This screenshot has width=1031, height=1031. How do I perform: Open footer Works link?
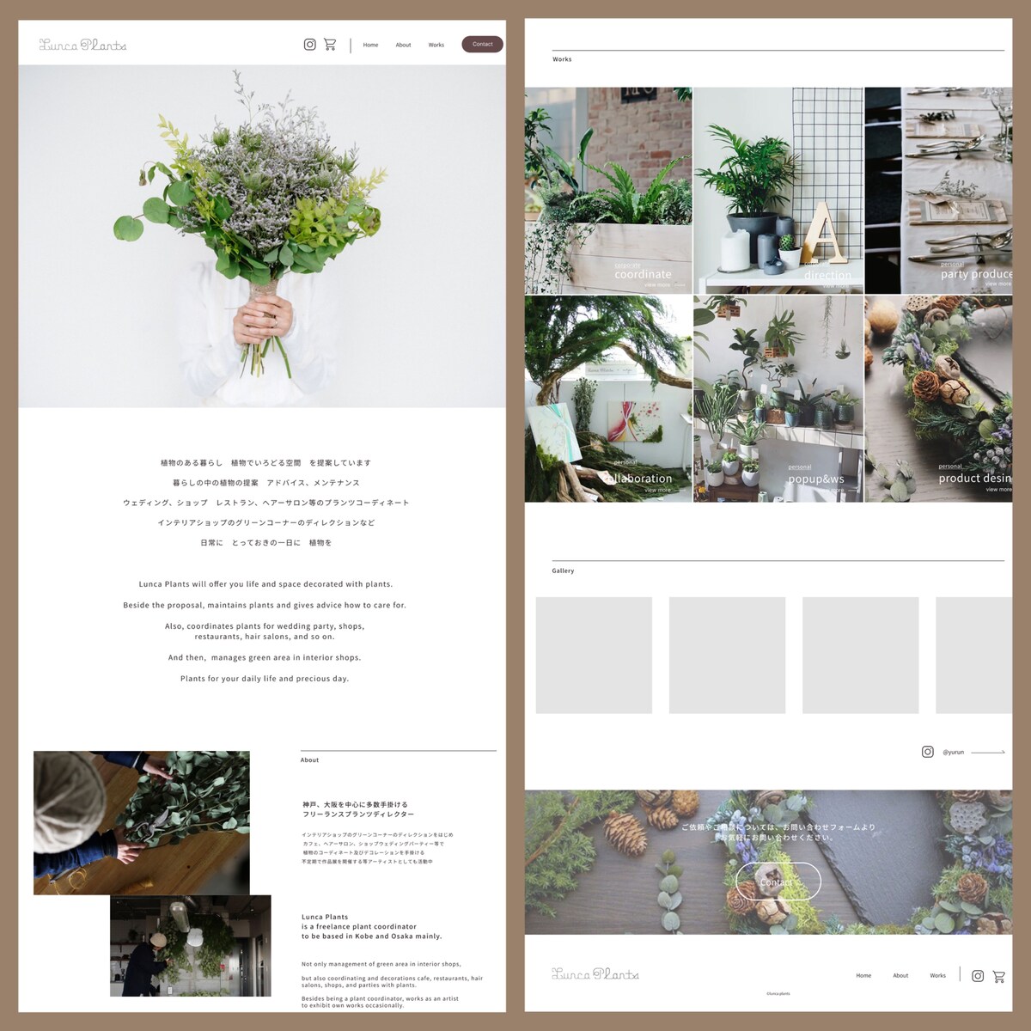point(937,975)
